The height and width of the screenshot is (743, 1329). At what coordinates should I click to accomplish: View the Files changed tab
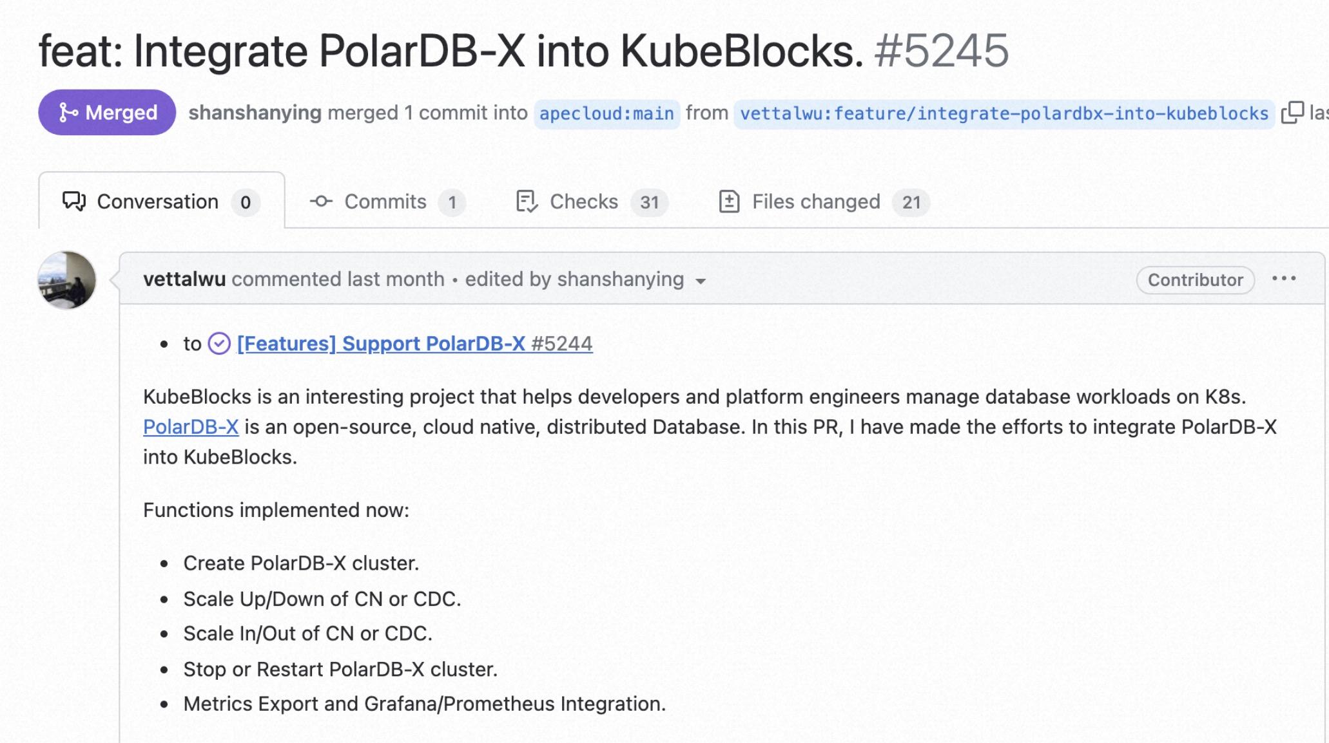coord(815,202)
